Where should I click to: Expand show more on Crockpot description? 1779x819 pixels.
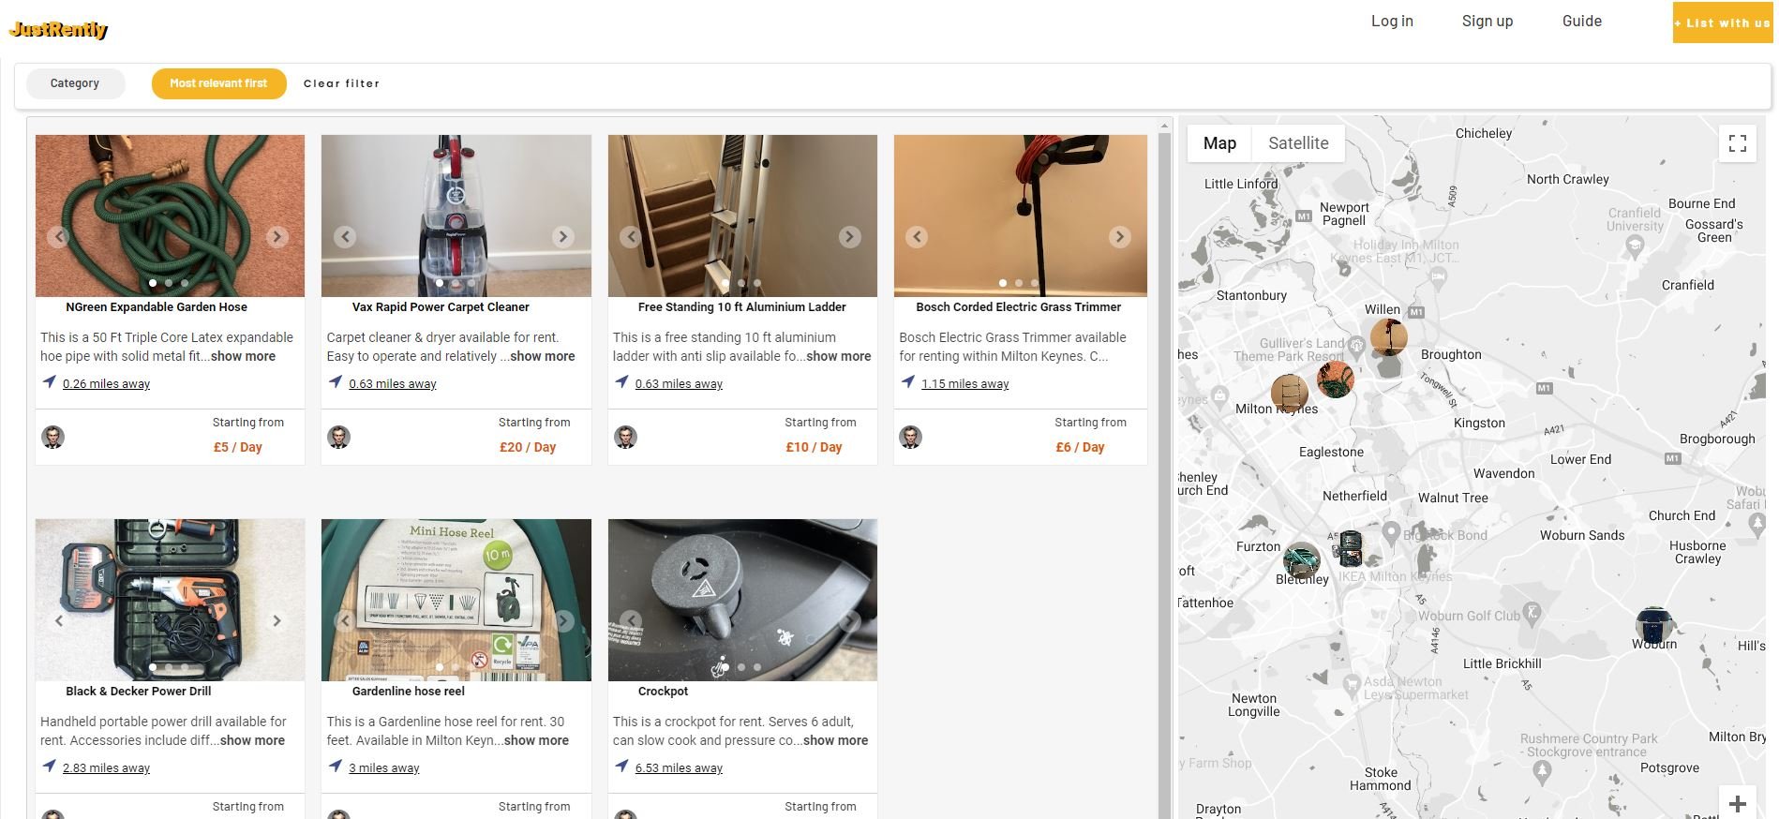[835, 740]
